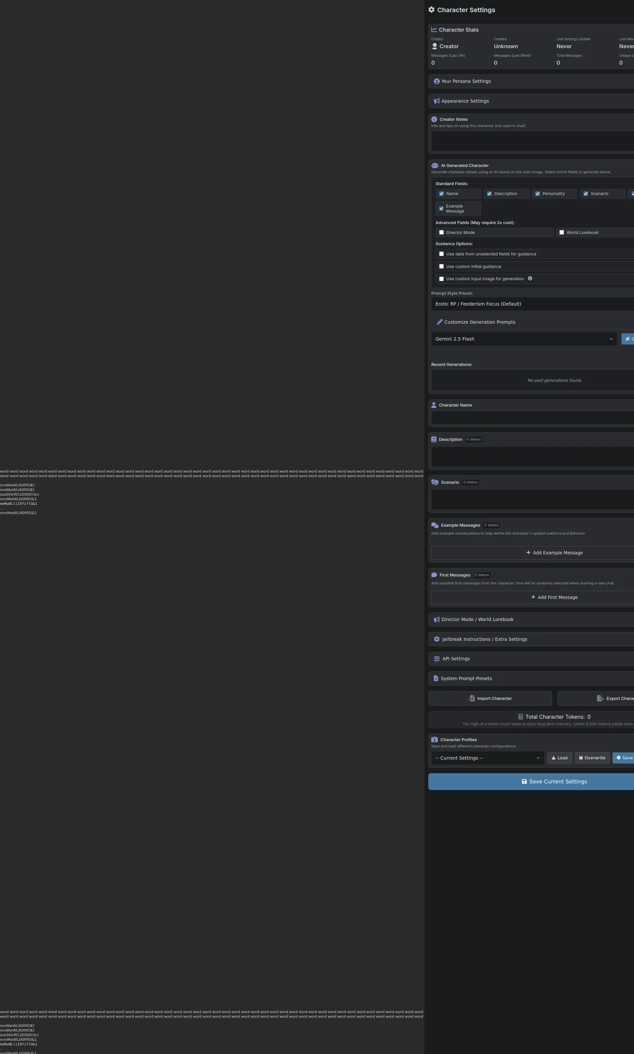Click the Character Name person icon

(434, 405)
